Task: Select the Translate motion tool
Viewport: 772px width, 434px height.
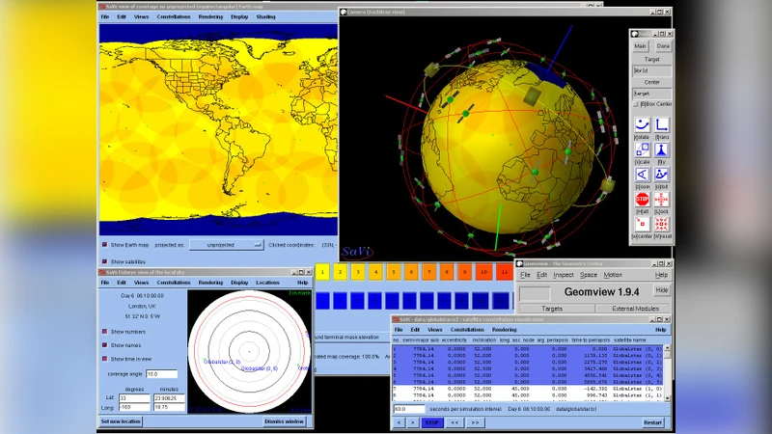Action: point(662,124)
